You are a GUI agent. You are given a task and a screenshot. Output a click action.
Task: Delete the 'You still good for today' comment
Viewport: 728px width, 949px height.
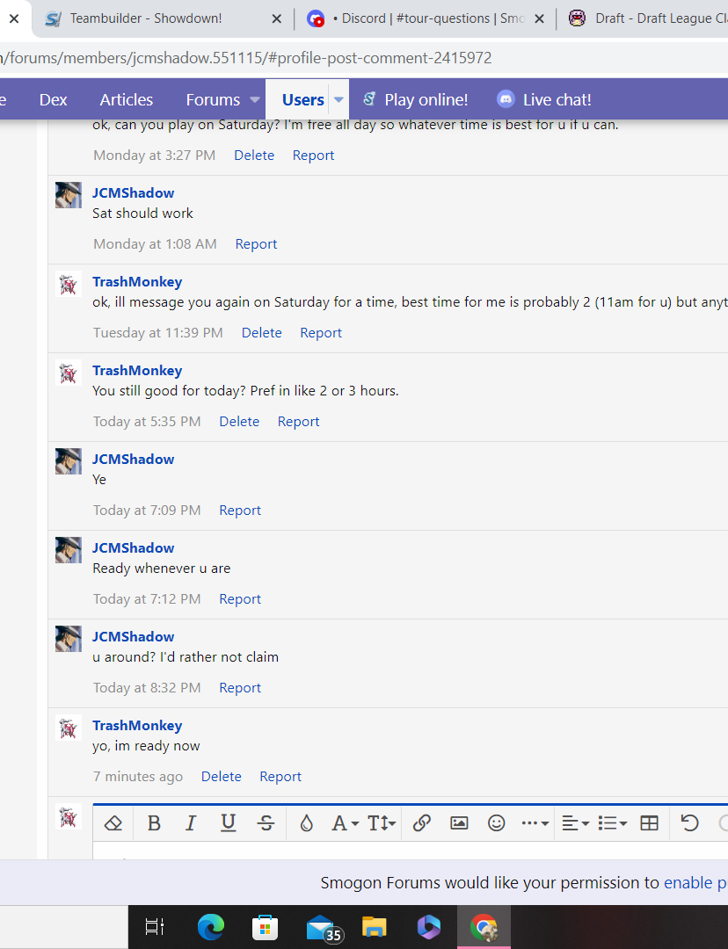click(239, 421)
